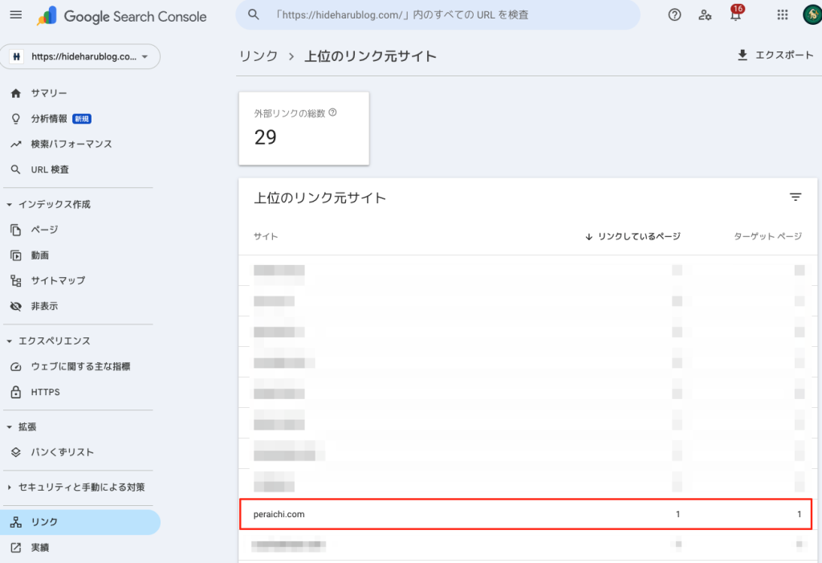Go to サイトマップ in the sidebar
822x563 pixels.
[58, 281]
